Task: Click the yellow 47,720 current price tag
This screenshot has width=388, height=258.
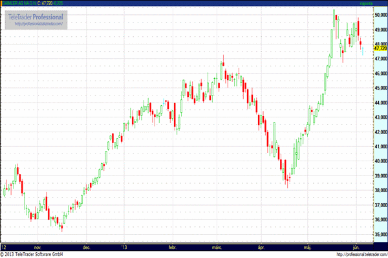Action: (x=380, y=48)
